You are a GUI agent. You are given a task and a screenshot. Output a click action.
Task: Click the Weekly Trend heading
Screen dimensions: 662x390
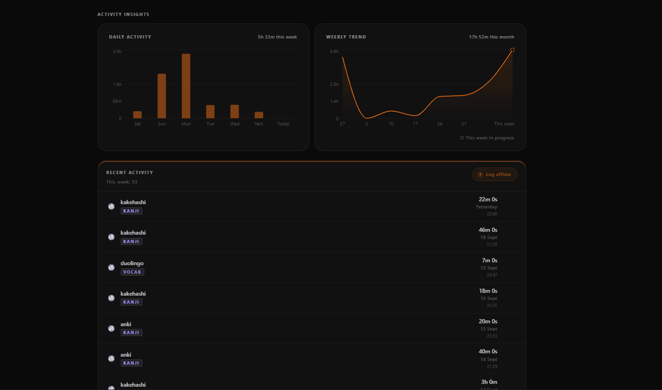click(346, 37)
